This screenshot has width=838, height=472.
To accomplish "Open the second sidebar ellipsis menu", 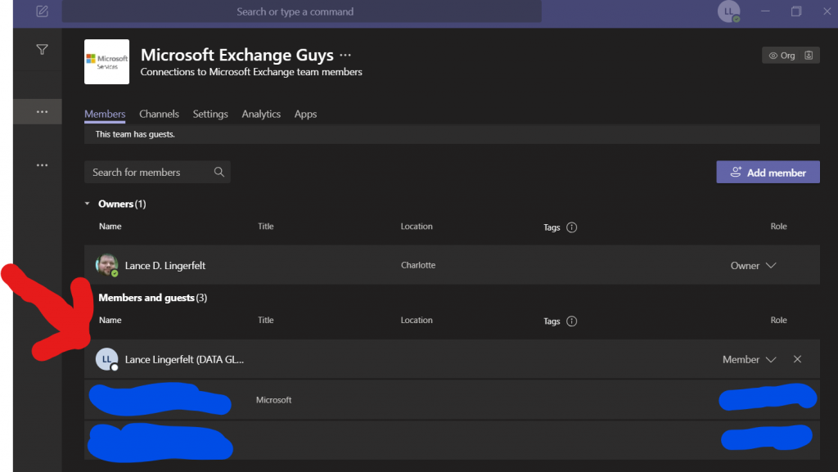I will tap(43, 165).
